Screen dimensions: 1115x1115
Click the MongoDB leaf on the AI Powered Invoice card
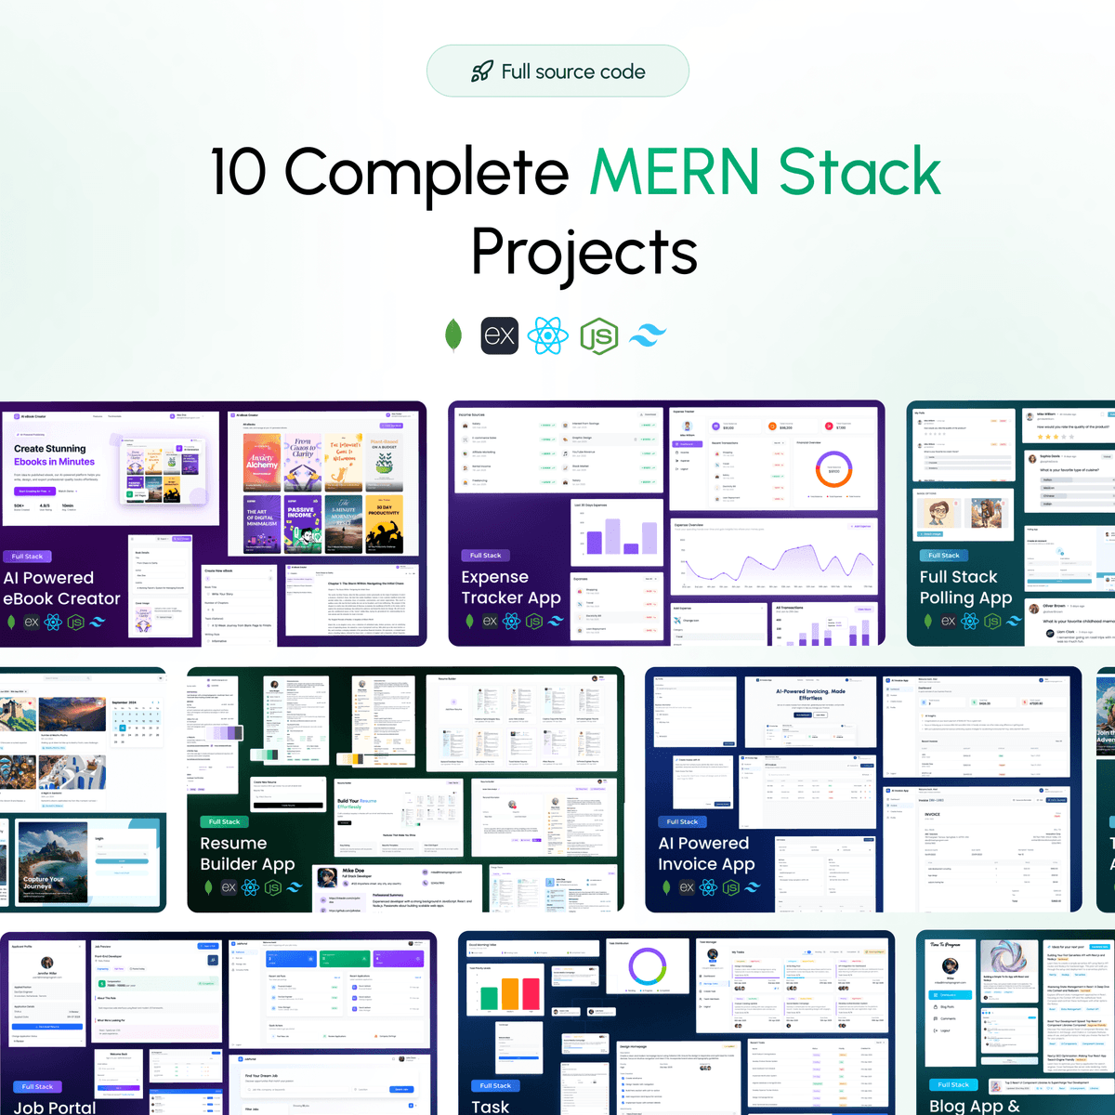[666, 887]
